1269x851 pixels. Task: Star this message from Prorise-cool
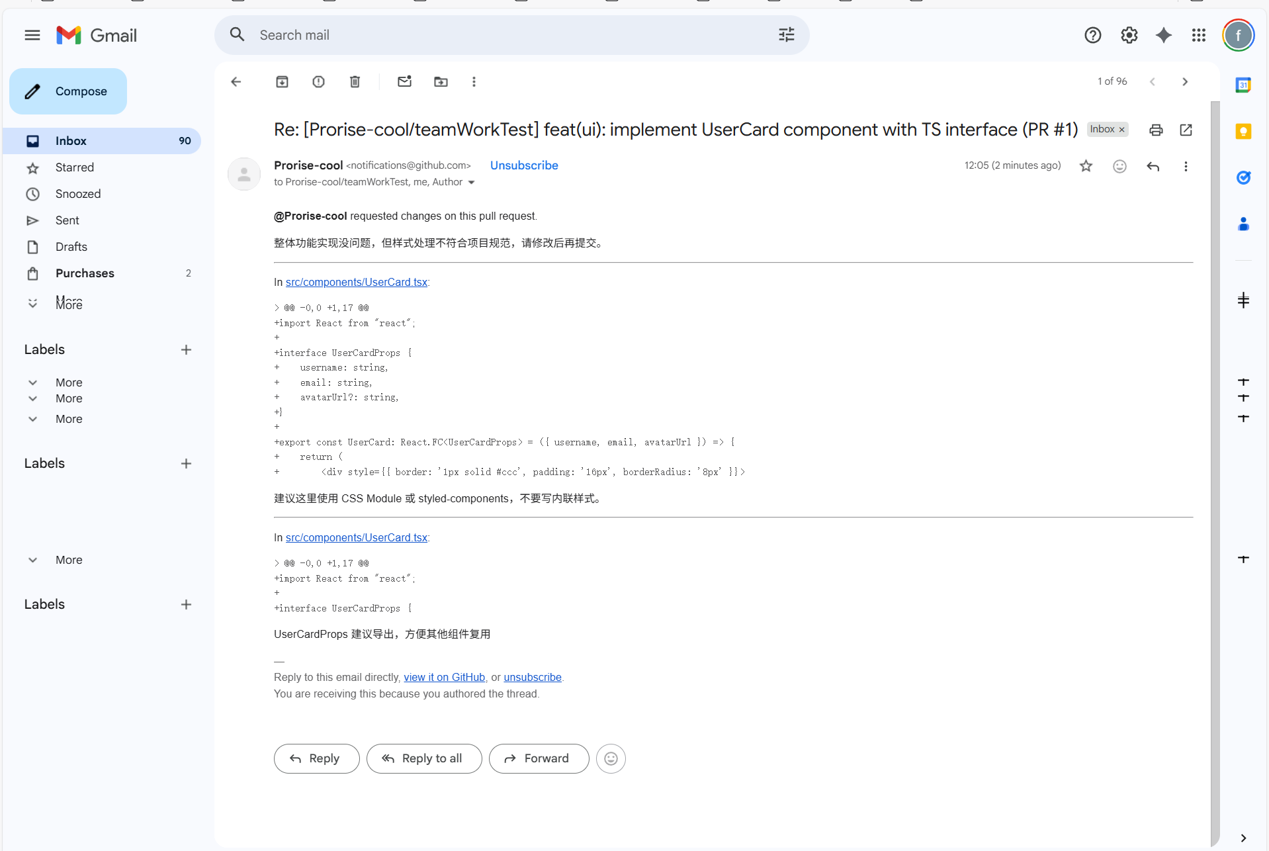pyautogui.click(x=1086, y=166)
